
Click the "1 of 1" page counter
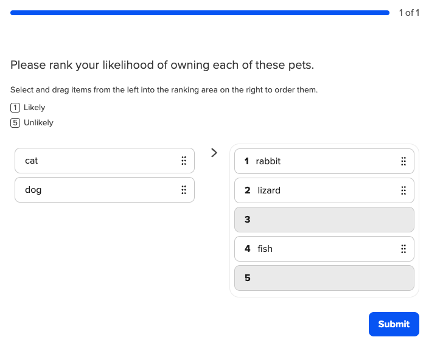[x=409, y=13]
